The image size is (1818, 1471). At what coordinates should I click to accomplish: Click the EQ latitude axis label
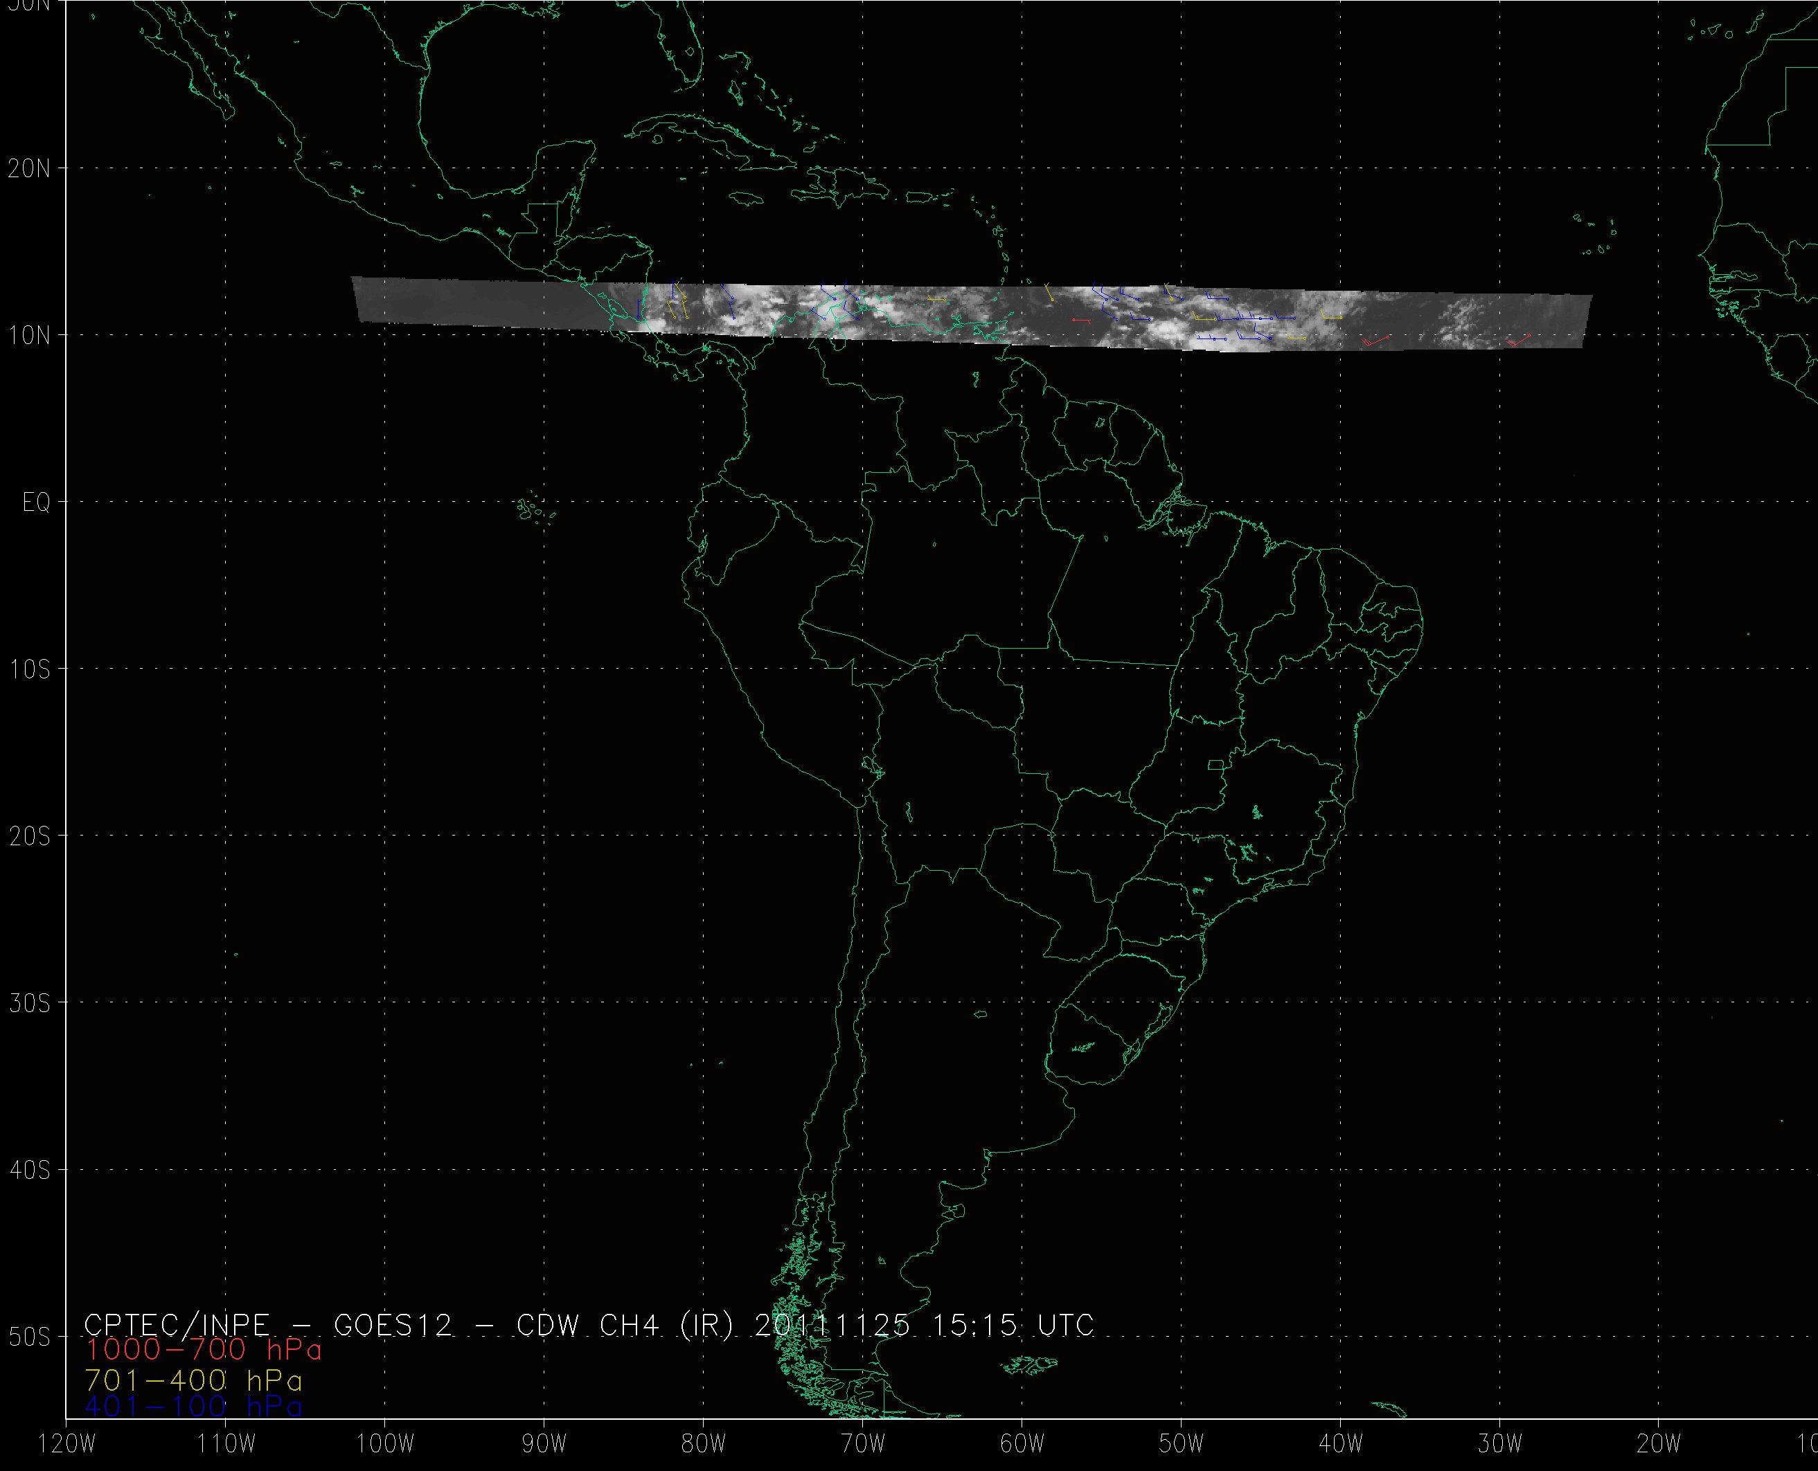point(37,503)
